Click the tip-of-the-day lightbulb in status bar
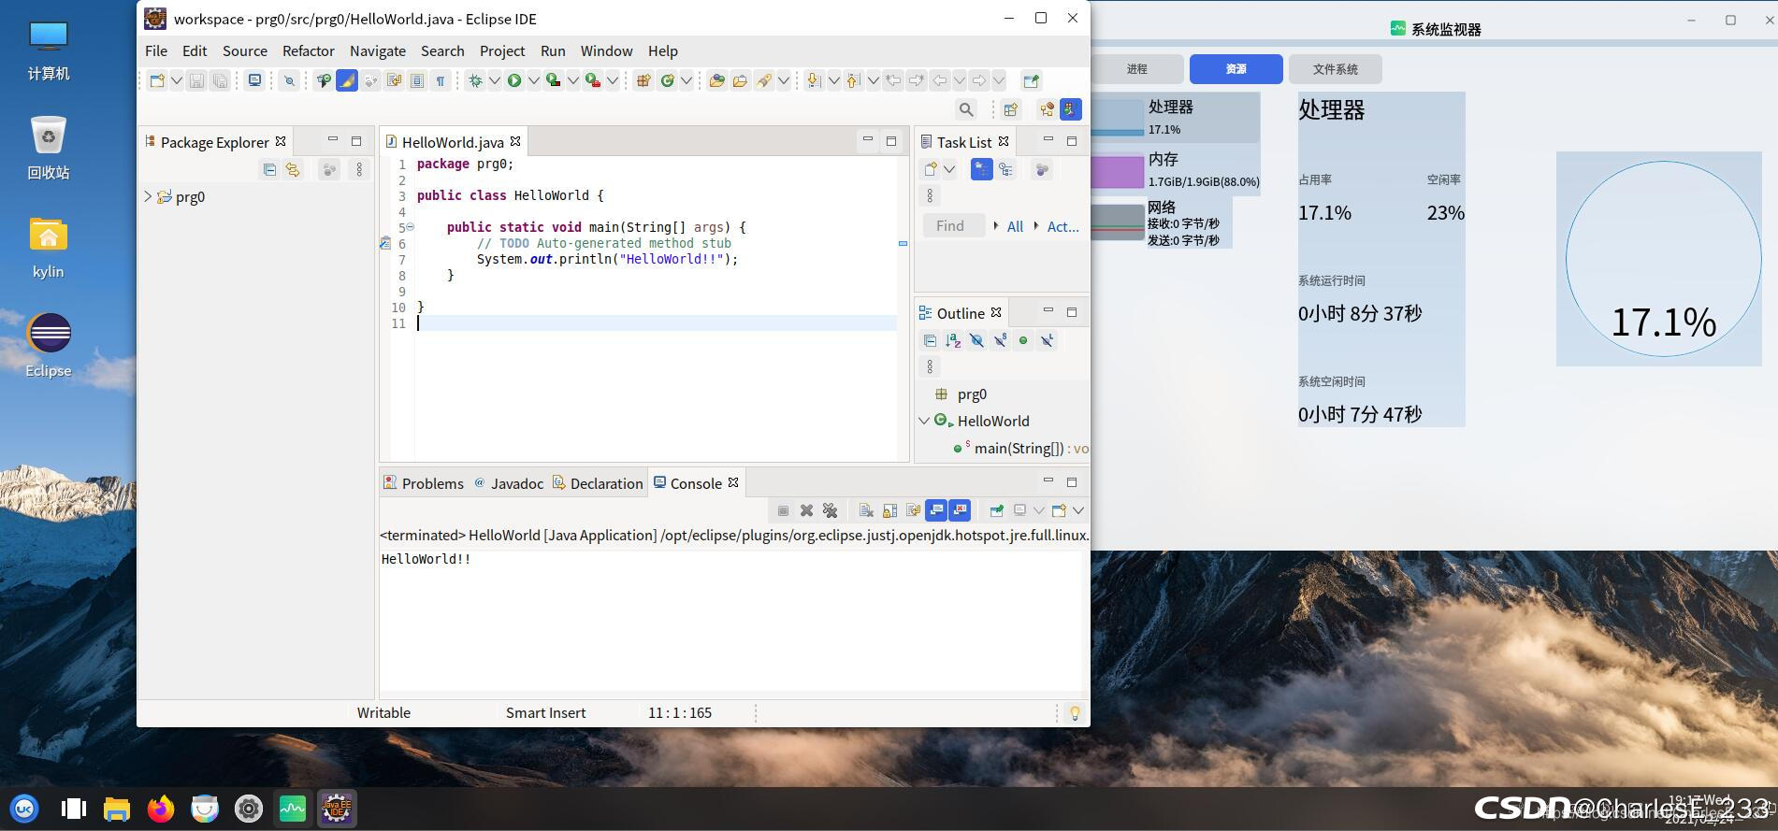This screenshot has height=831, width=1778. (1075, 713)
